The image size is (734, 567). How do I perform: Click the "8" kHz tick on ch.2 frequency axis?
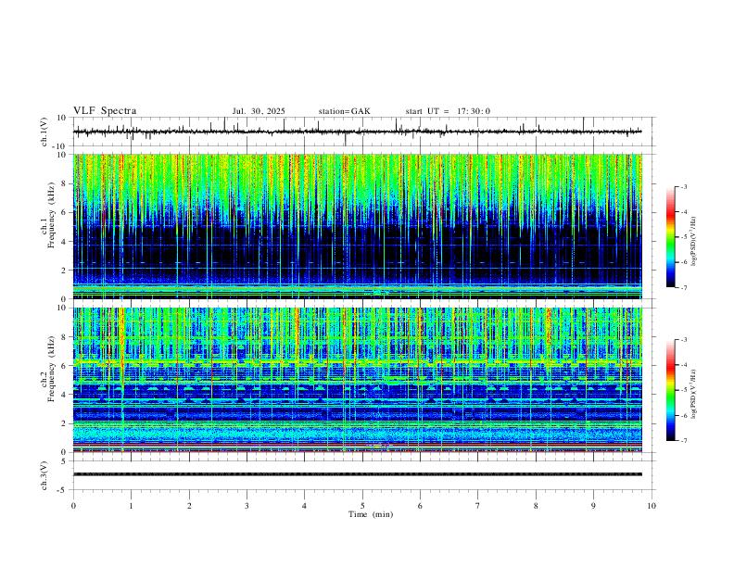click(x=64, y=337)
